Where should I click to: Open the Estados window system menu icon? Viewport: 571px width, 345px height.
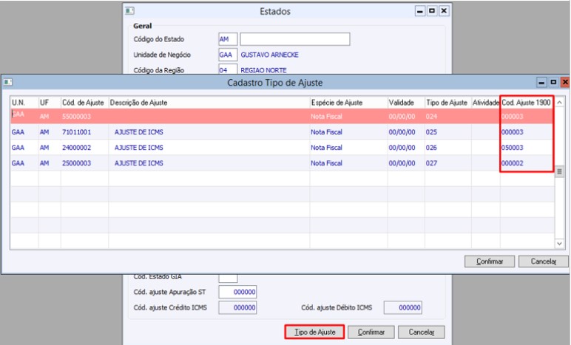coord(129,11)
